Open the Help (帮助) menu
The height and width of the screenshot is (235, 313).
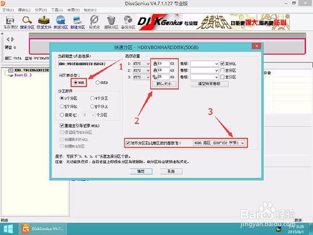[90, 10]
